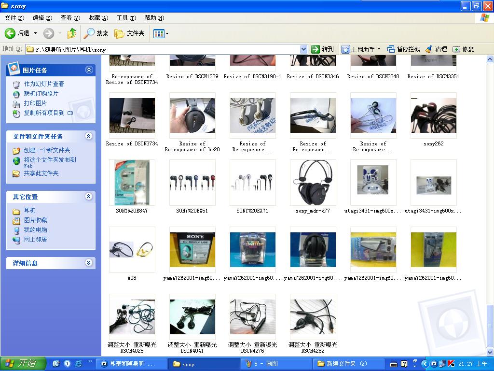Click the scrollbar up arrow

pos(490,59)
